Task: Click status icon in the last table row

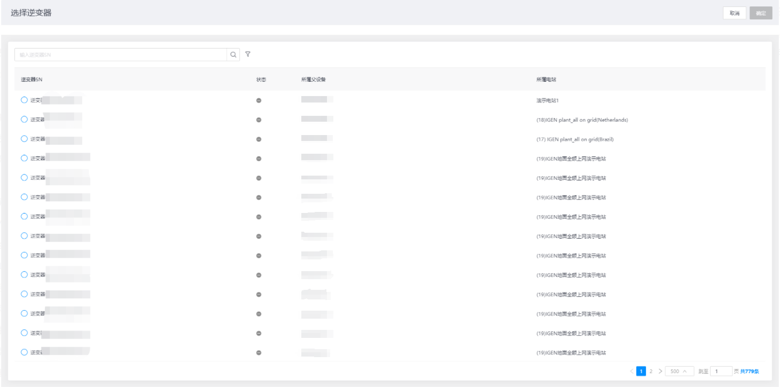Action: coord(259,353)
